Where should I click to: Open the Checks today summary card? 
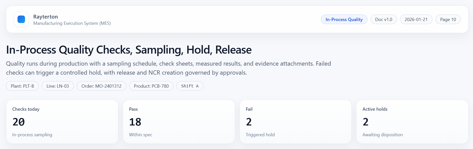click(x=62, y=122)
